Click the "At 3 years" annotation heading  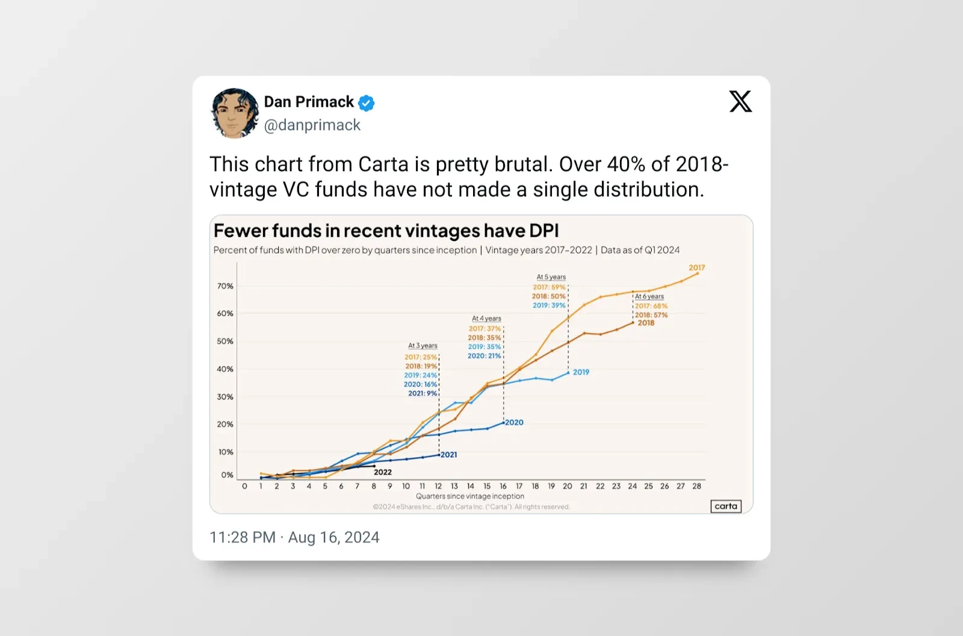point(423,346)
